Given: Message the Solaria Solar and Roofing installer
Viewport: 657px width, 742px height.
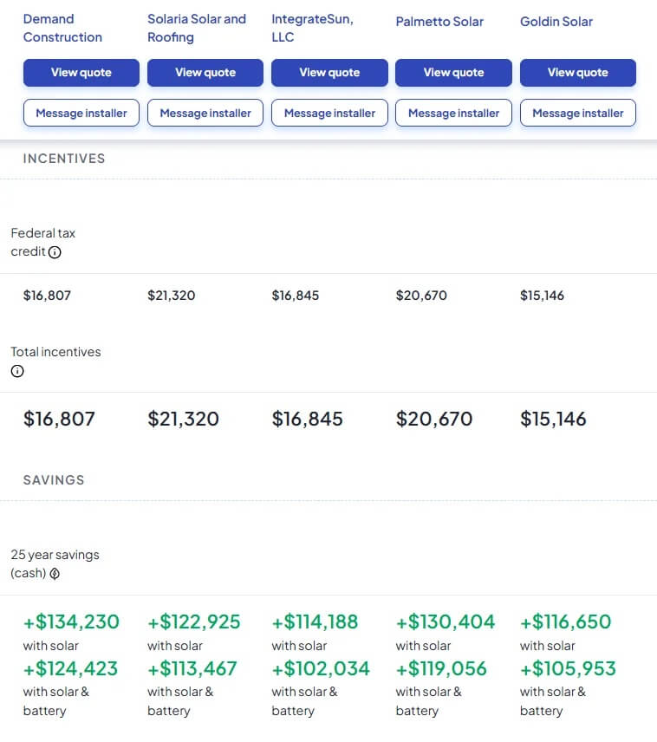Looking at the screenshot, I should [x=205, y=113].
